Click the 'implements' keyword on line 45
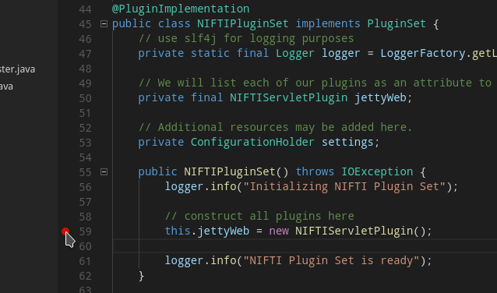Image resolution: width=497 pixels, height=293 pixels. (x=328, y=23)
